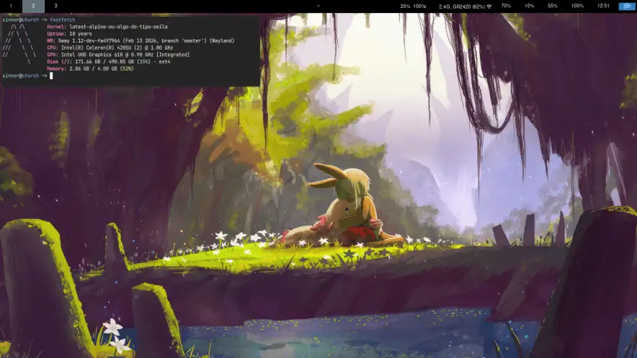The height and width of the screenshot is (358, 637).
Task: Click the terminal prompt cursor
Action: tap(51, 76)
